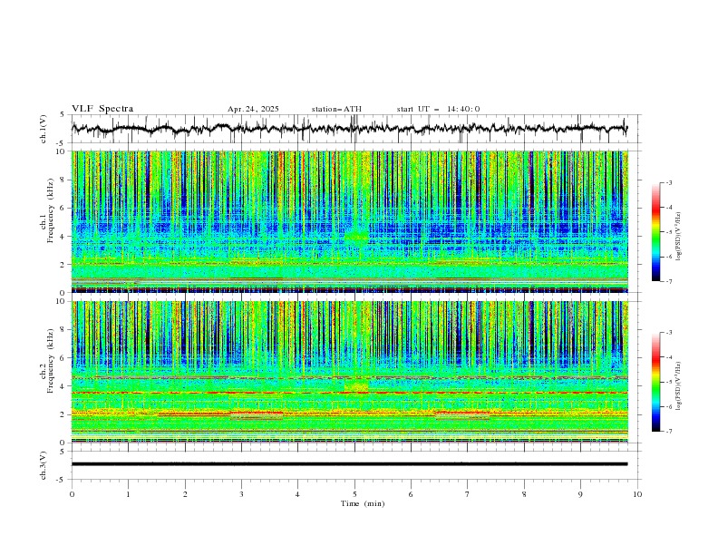Click the ch.1 voltage waveform trace
Screen dimensions: 718x555
point(349,129)
